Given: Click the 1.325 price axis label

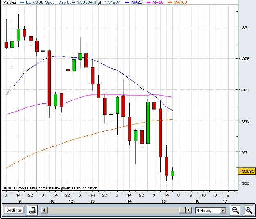Looking at the screenshot, I should 244,59.
